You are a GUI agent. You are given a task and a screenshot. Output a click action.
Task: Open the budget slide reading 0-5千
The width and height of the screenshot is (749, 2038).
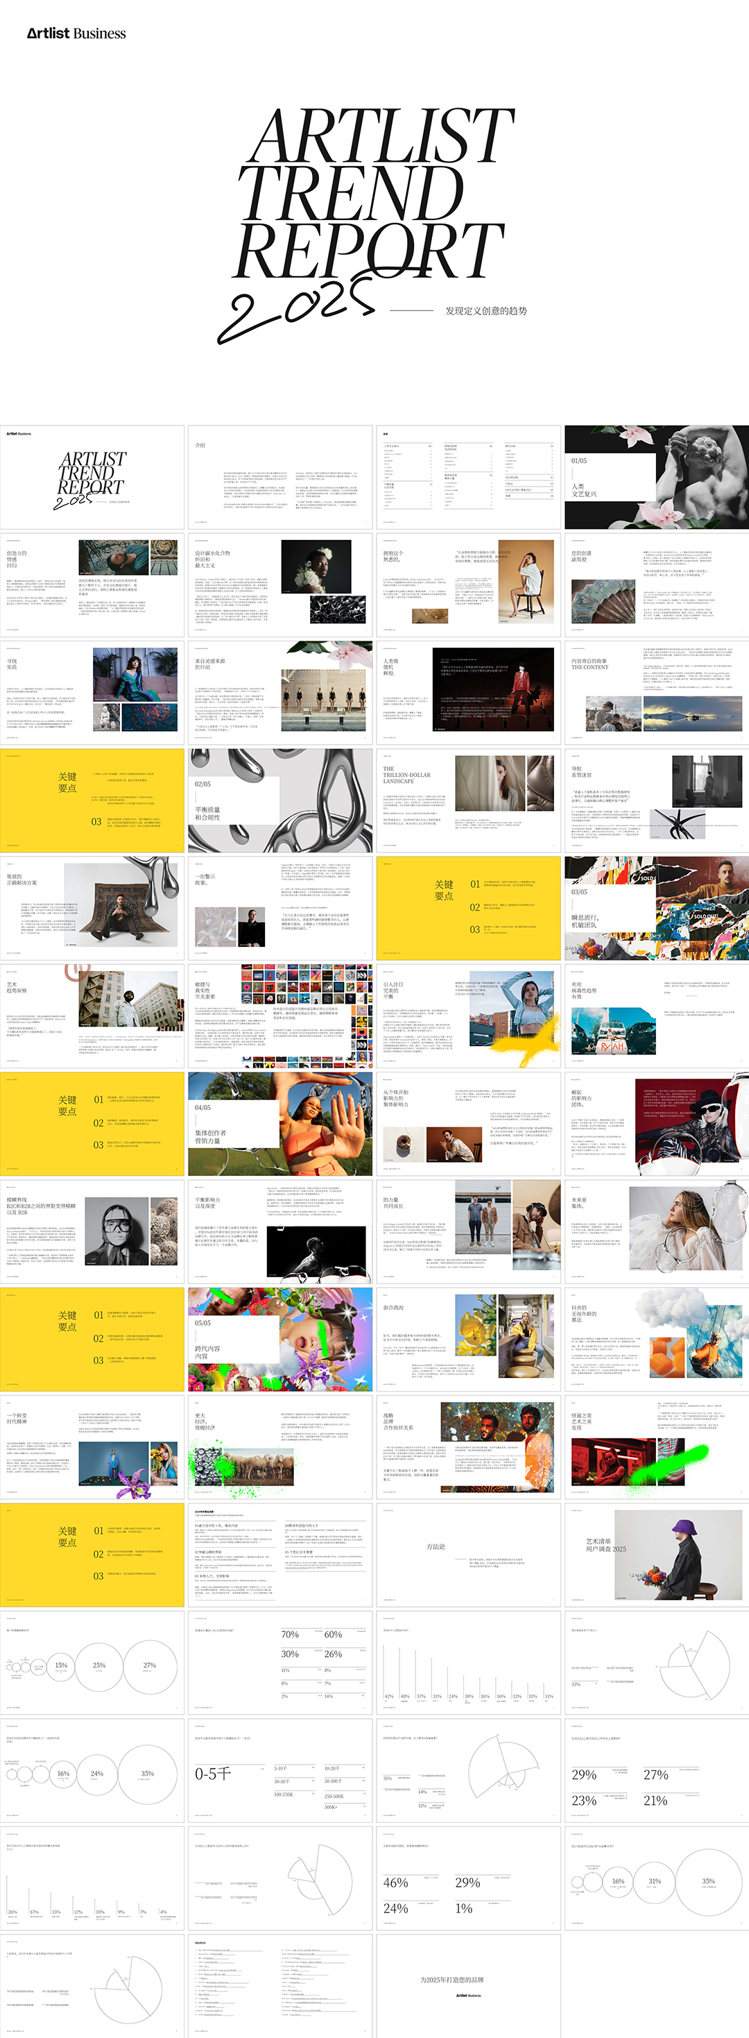pyautogui.click(x=280, y=1771)
